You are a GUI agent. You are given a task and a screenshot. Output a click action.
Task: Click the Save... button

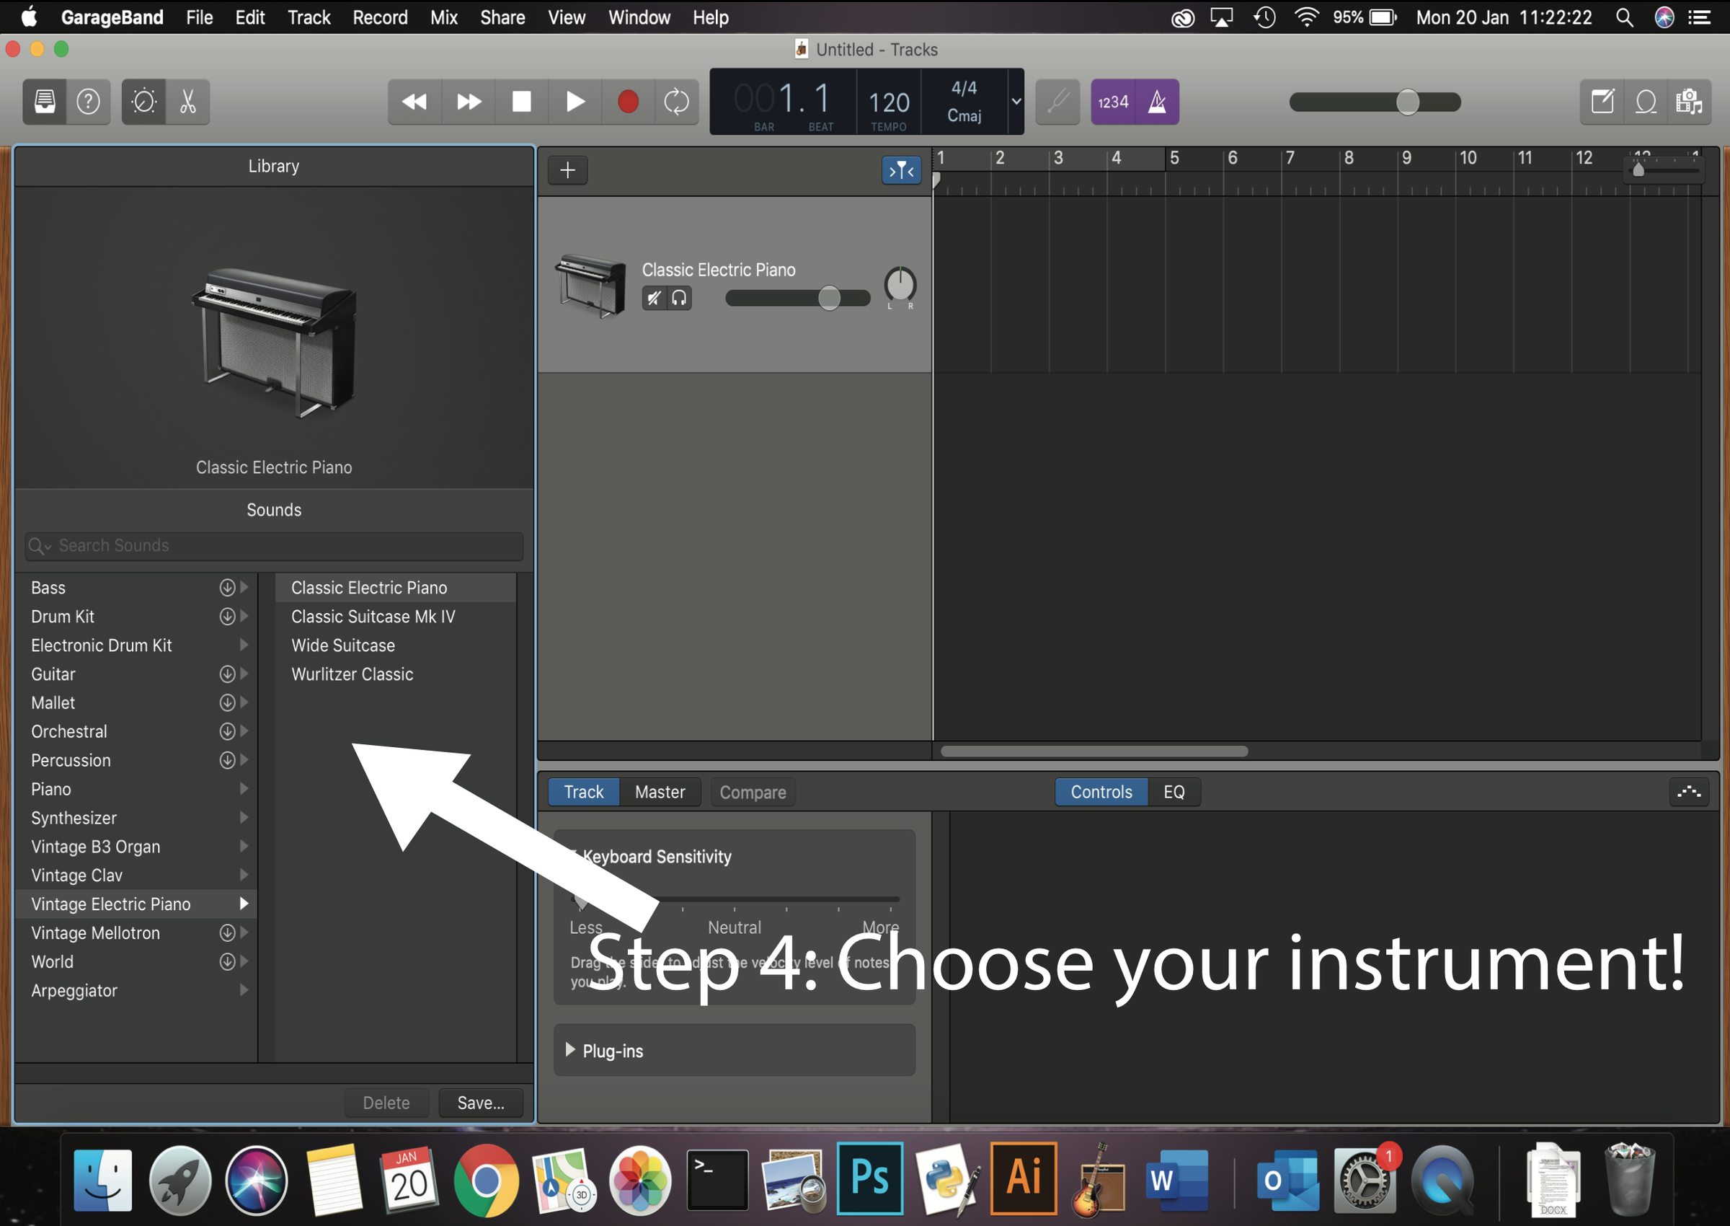(x=480, y=1102)
